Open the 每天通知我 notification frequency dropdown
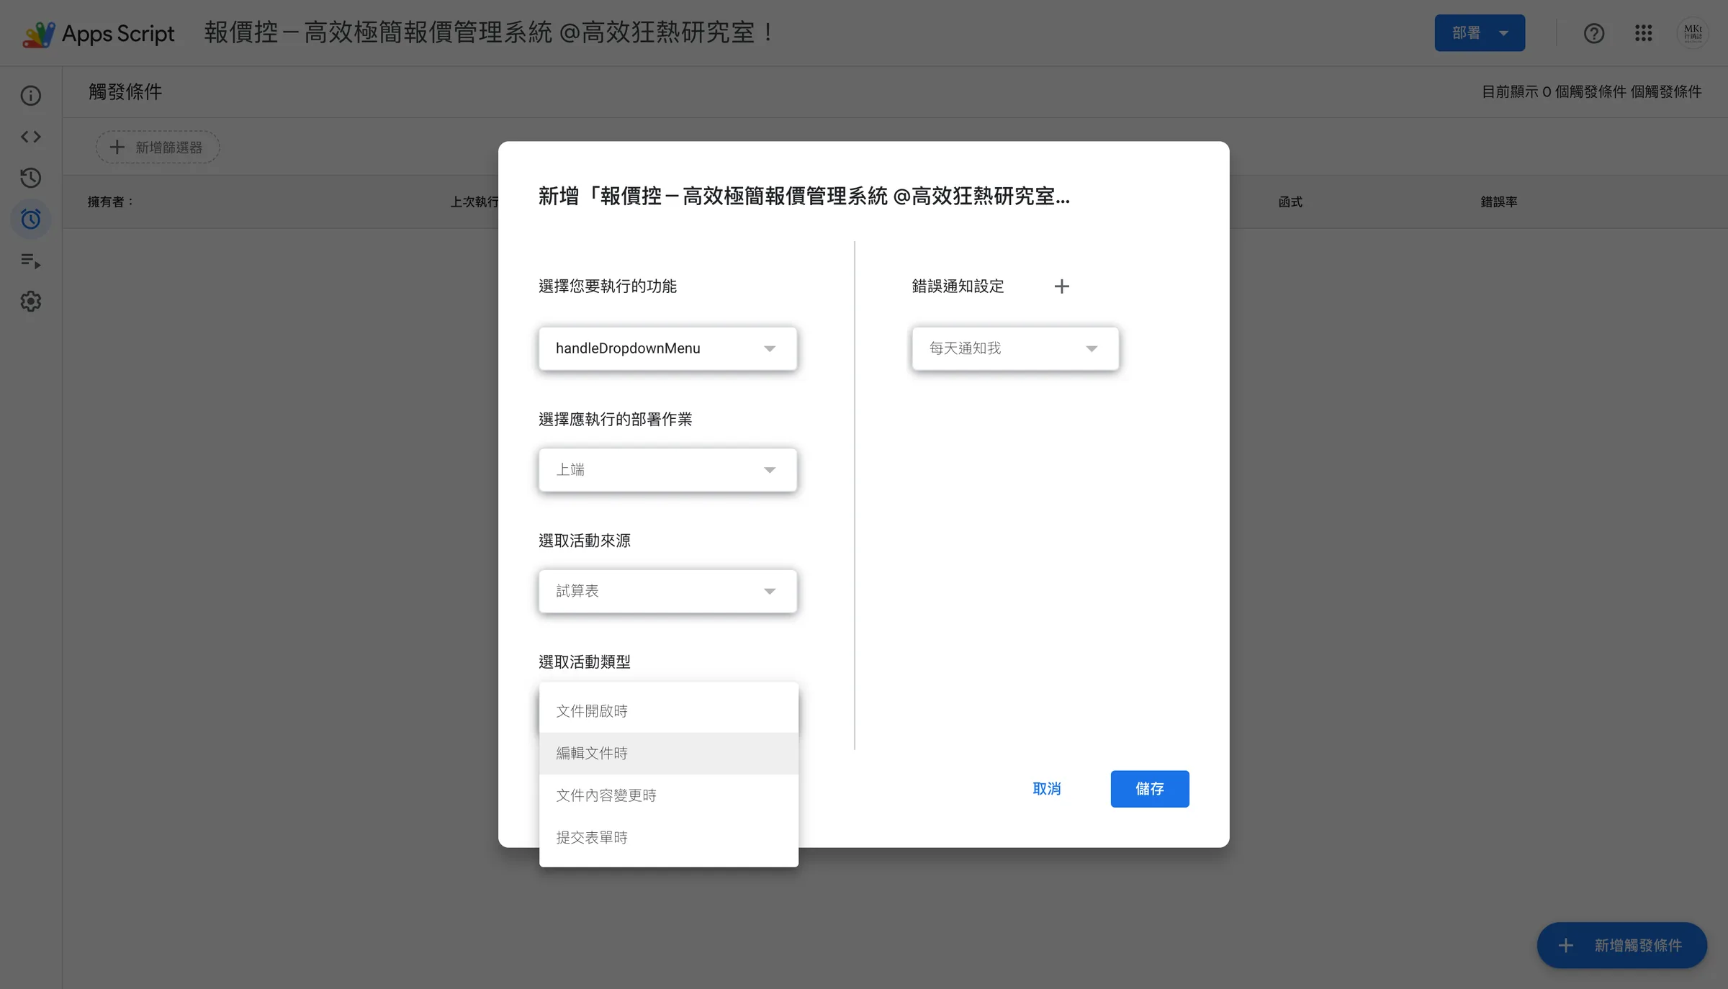This screenshot has height=989, width=1728. click(x=1015, y=348)
